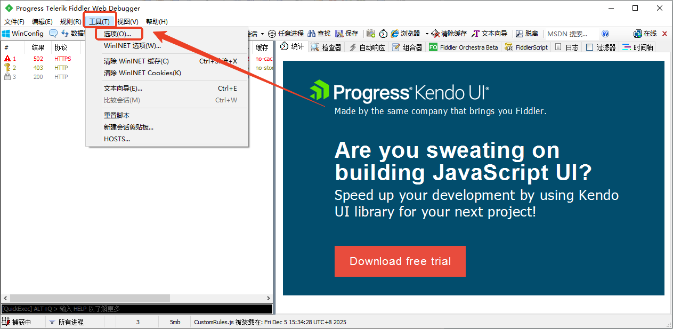673x329 pixels.
Task: Click the blue help question mark icon
Action: coord(605,34)
